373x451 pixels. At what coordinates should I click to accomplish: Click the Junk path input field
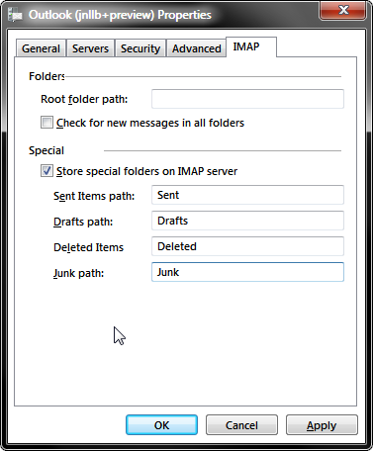(x=247, y=272)
